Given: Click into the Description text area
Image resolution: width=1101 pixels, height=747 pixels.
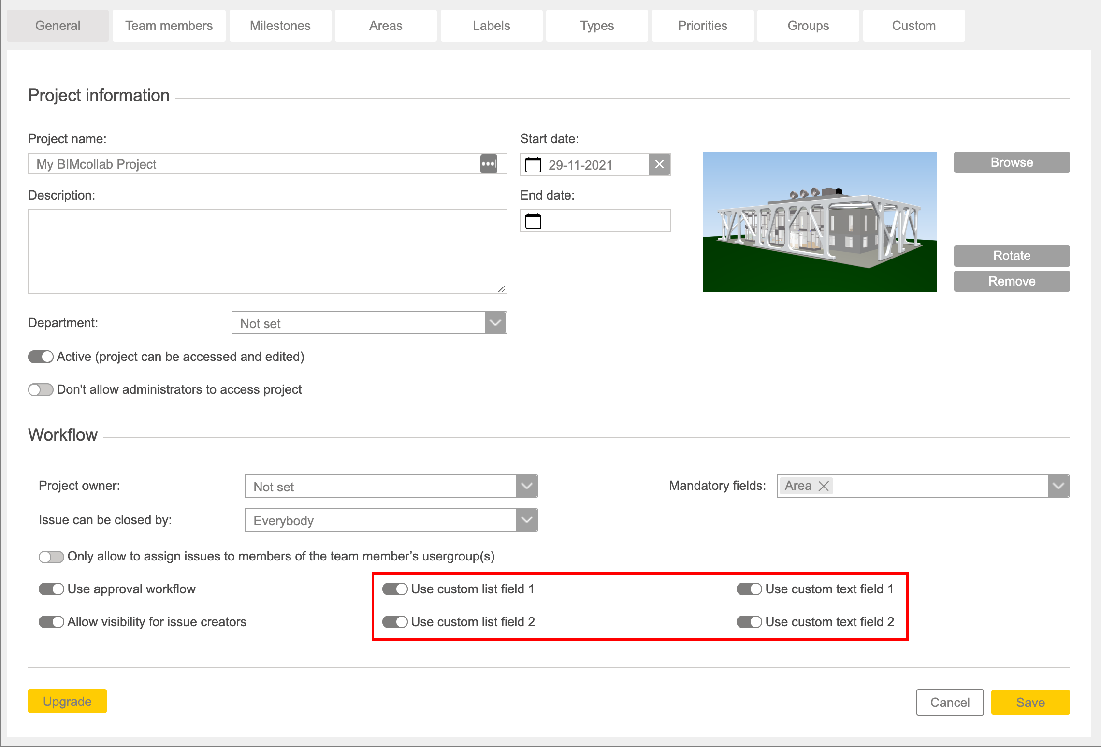Looking at the screenshot, I should coord(267,252).
